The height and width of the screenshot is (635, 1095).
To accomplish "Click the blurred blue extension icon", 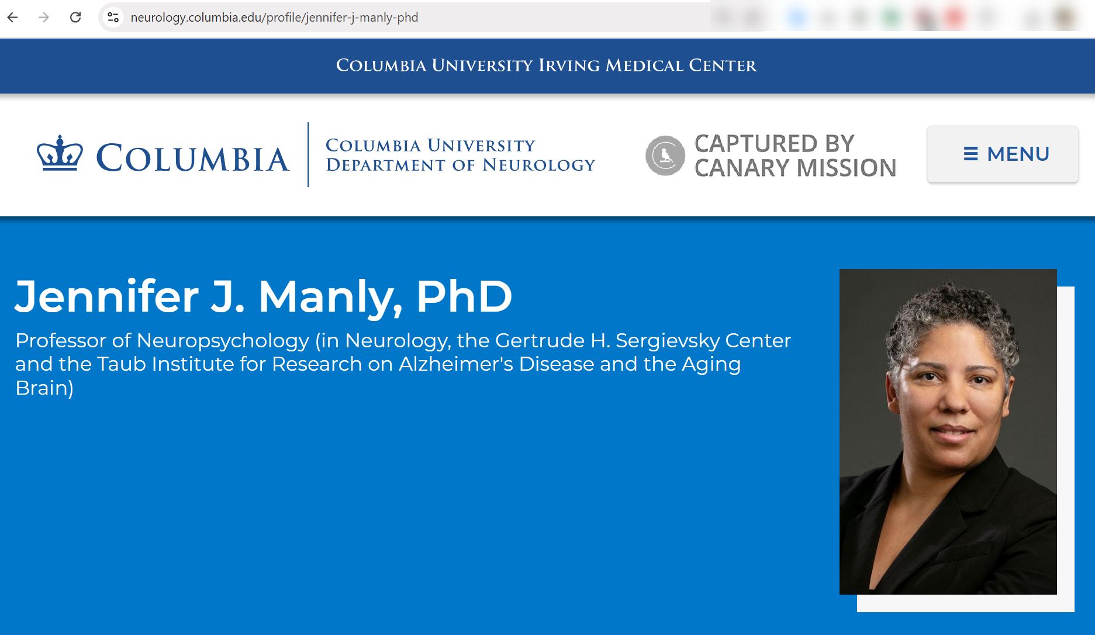I will 797,18.
